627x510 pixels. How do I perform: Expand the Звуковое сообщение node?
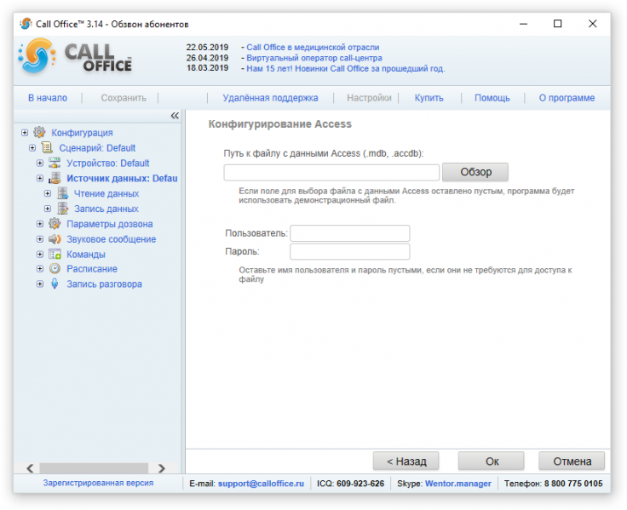tap(39, 238)
